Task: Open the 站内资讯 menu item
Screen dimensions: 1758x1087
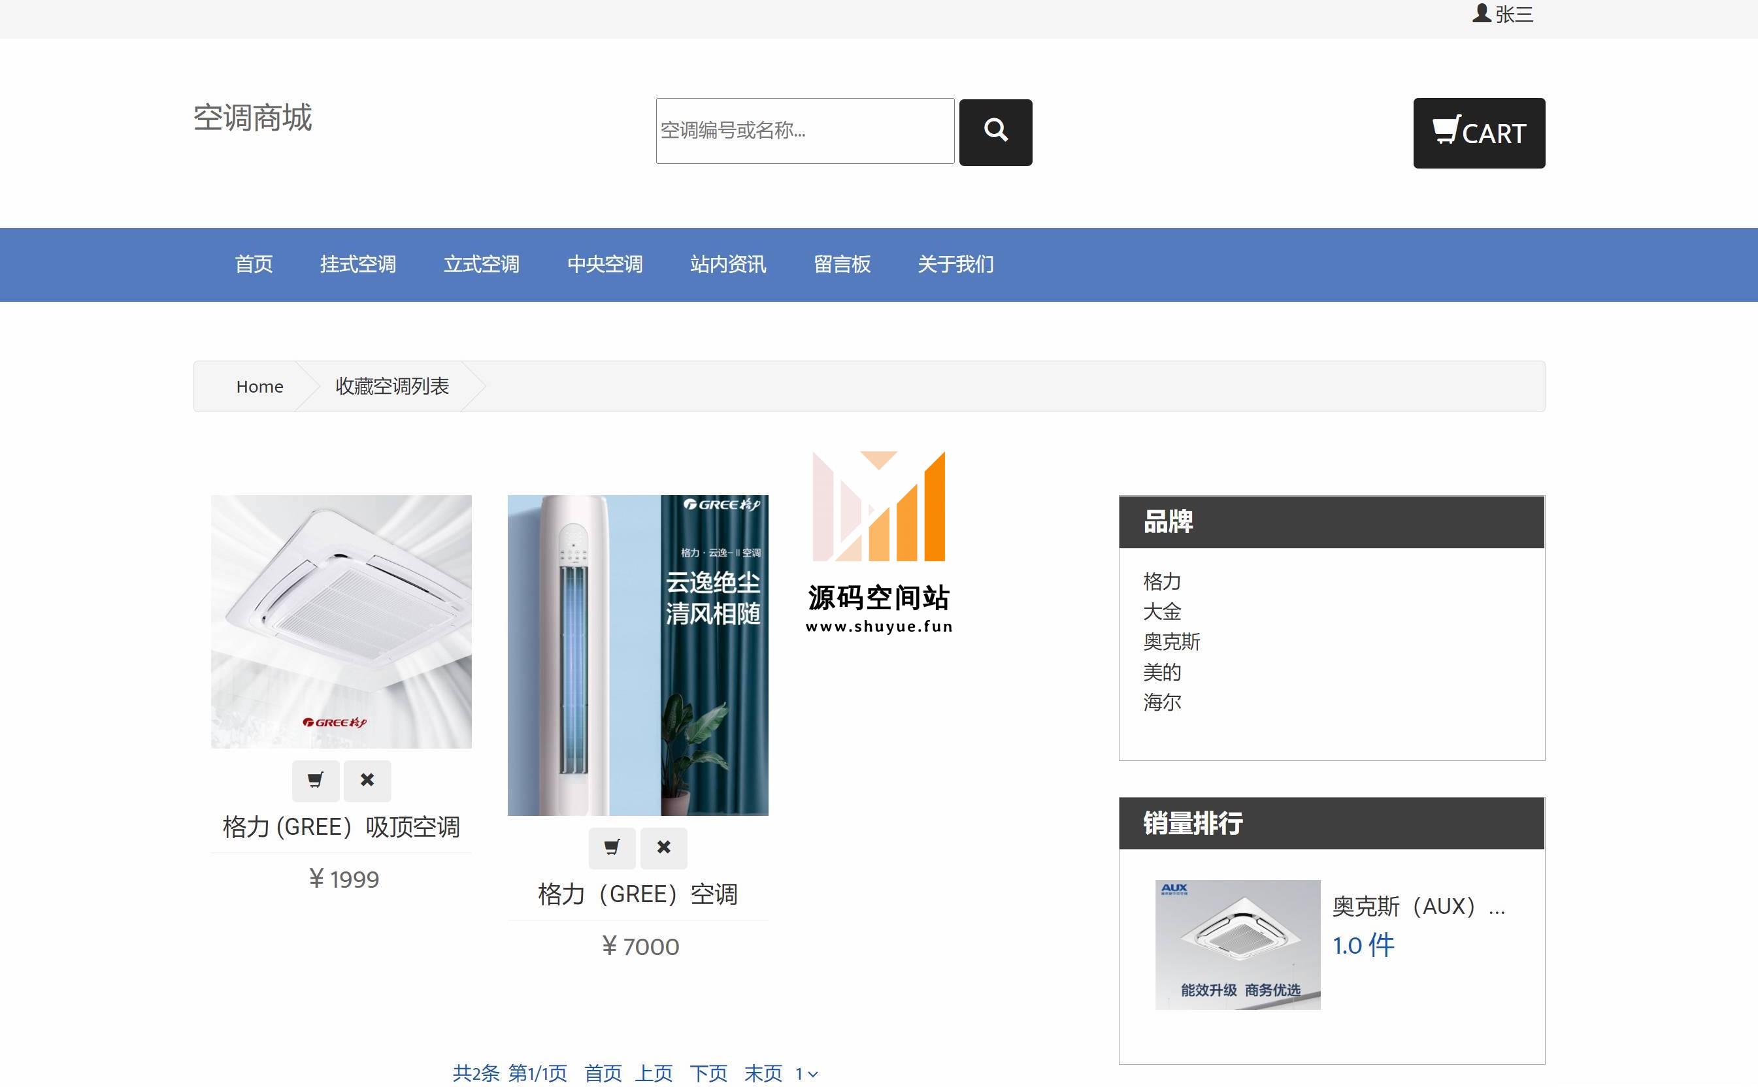Action: (729, 265)
